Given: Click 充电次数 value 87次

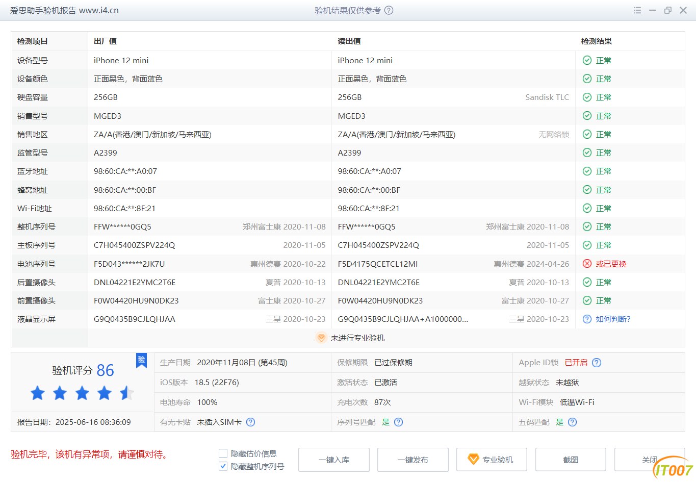Looking at the screenshot, I should pos(382,402).
